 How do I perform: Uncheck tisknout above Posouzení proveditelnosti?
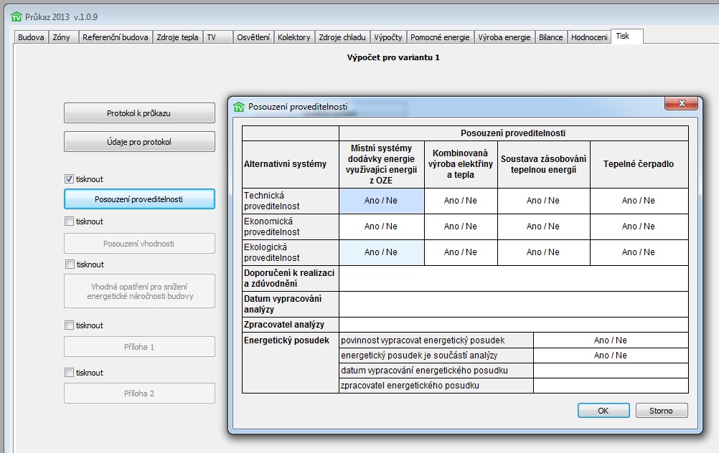click(x=70, y=179)
